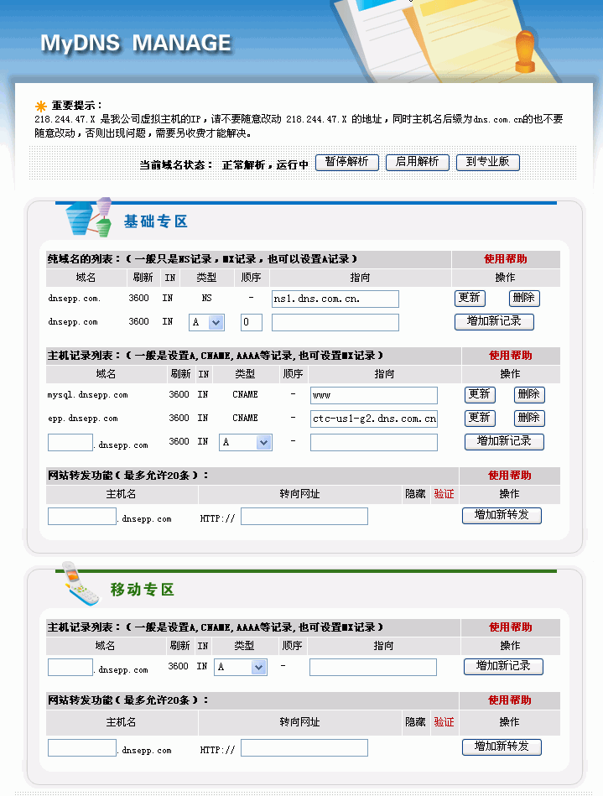Update the mysql.dnsepp.com CNAME record
Screen dimensions: 603x796
pos(481,394)
